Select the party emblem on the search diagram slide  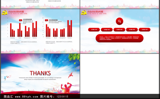click(x=84, y=12)
